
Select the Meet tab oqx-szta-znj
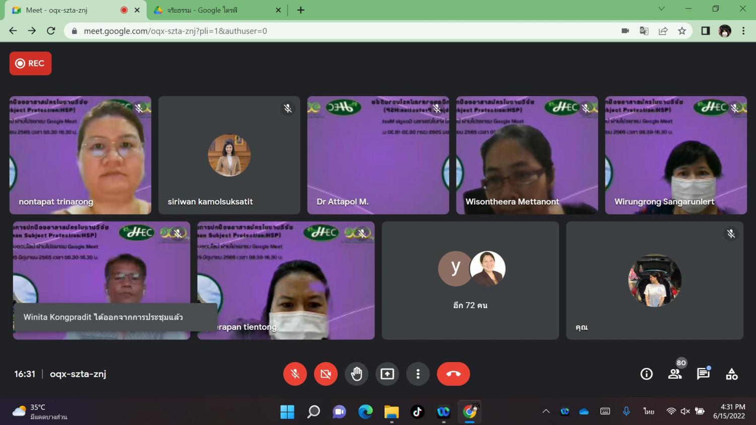pos(66,10)
